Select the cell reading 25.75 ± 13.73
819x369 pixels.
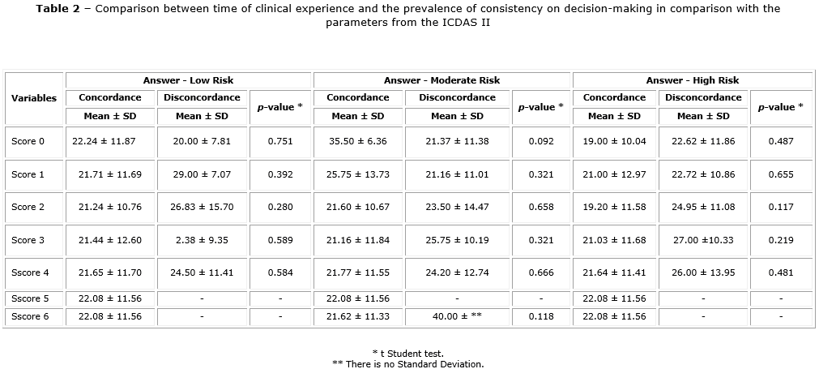coord(357,174)
